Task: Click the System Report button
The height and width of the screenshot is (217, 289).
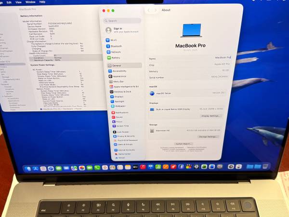Action: click(x=184, y=144)
